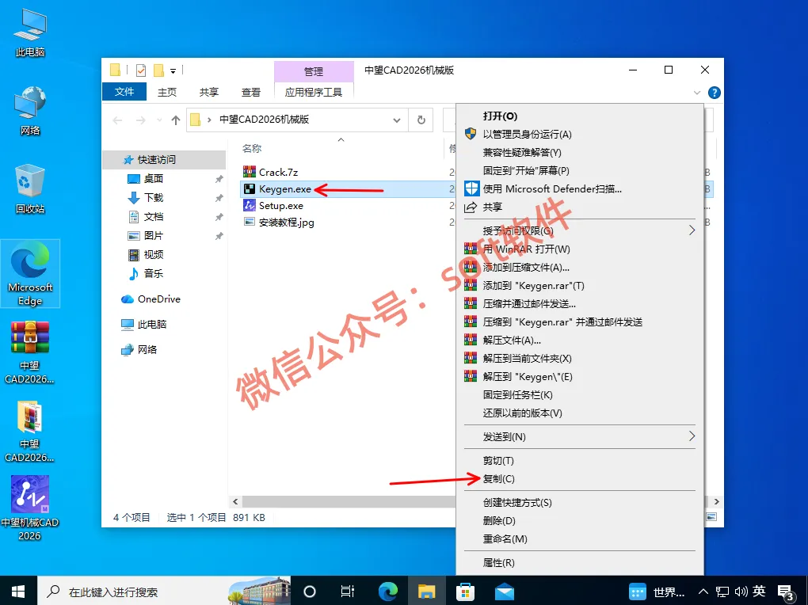
Task: Click the Explorer back navigation arrow
Action: point(117,120)
